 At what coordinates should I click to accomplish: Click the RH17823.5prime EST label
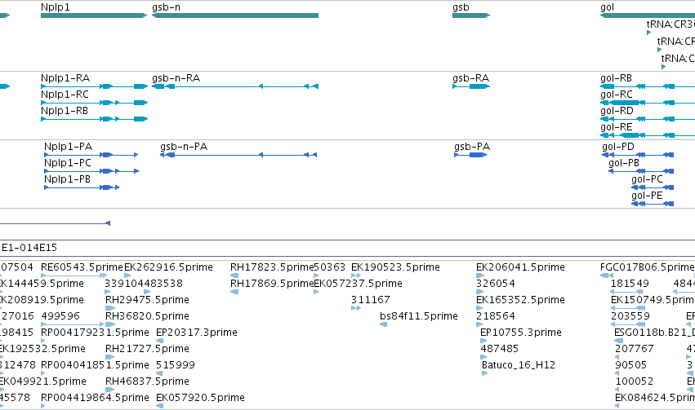(272, 267)
